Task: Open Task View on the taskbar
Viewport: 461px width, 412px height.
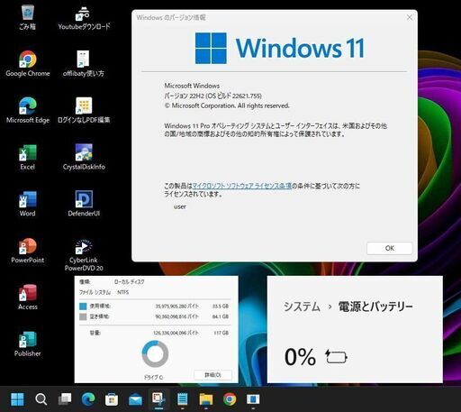Action: (65, 399)
